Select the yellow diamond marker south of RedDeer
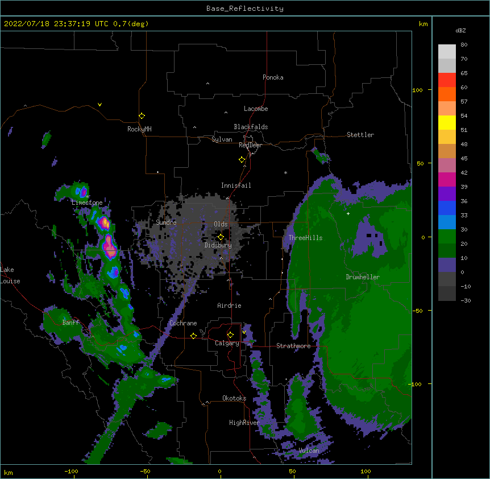This screenshot has height=479, width=490. coord(242,160)
